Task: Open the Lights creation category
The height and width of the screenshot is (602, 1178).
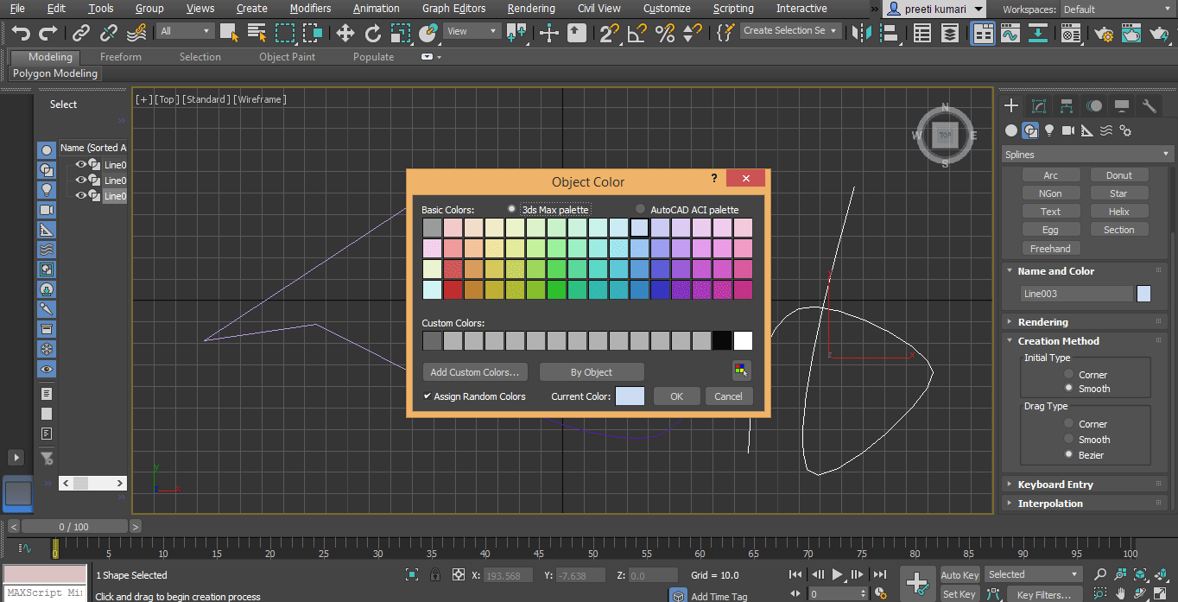Action: (1049, 130)
